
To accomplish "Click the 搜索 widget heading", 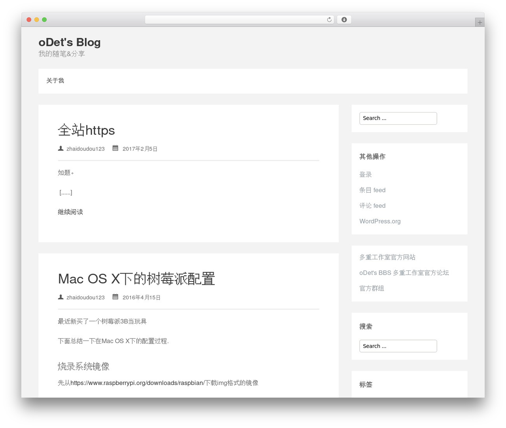I will pyautogui.click(x=366, y=327).
